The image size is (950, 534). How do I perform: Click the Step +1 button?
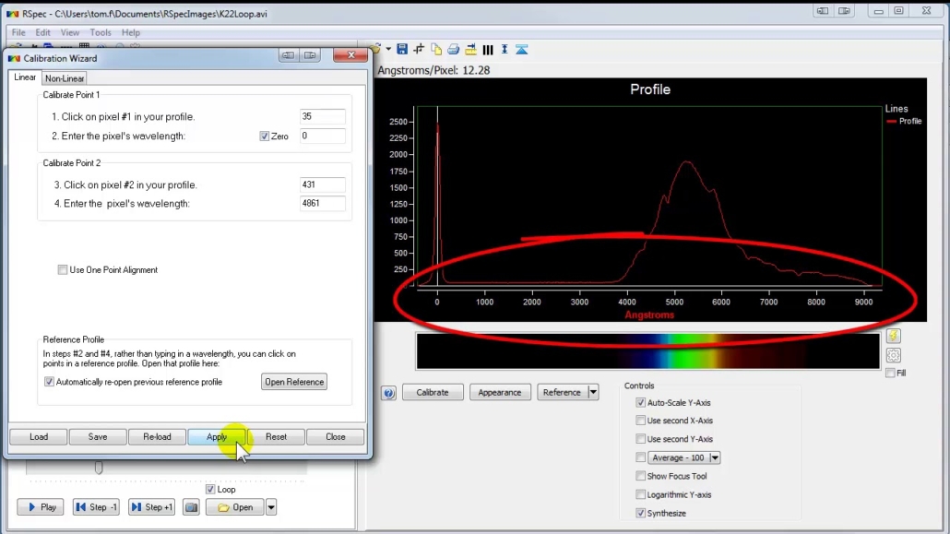151,507
